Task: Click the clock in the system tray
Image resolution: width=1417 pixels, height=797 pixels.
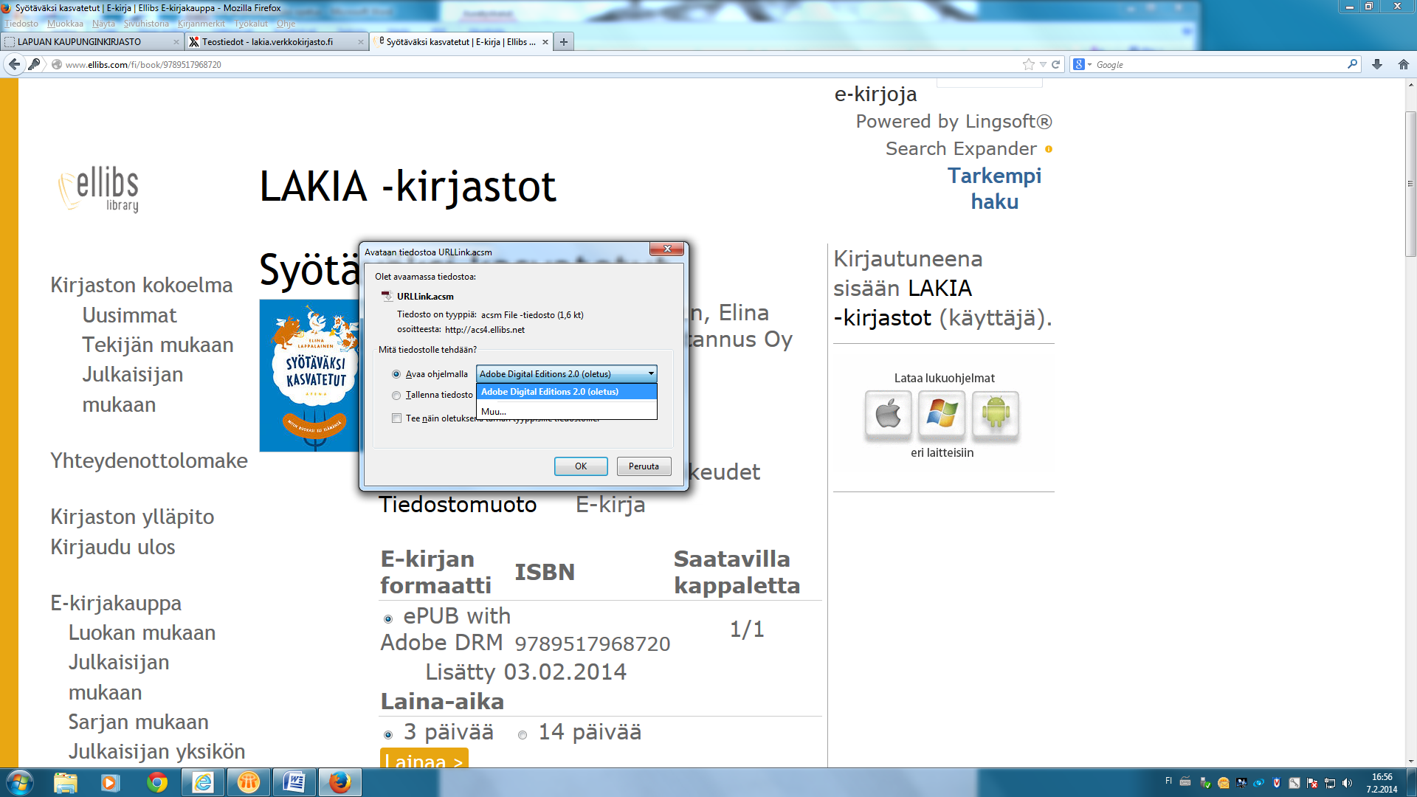Action: pos(1382,783)
